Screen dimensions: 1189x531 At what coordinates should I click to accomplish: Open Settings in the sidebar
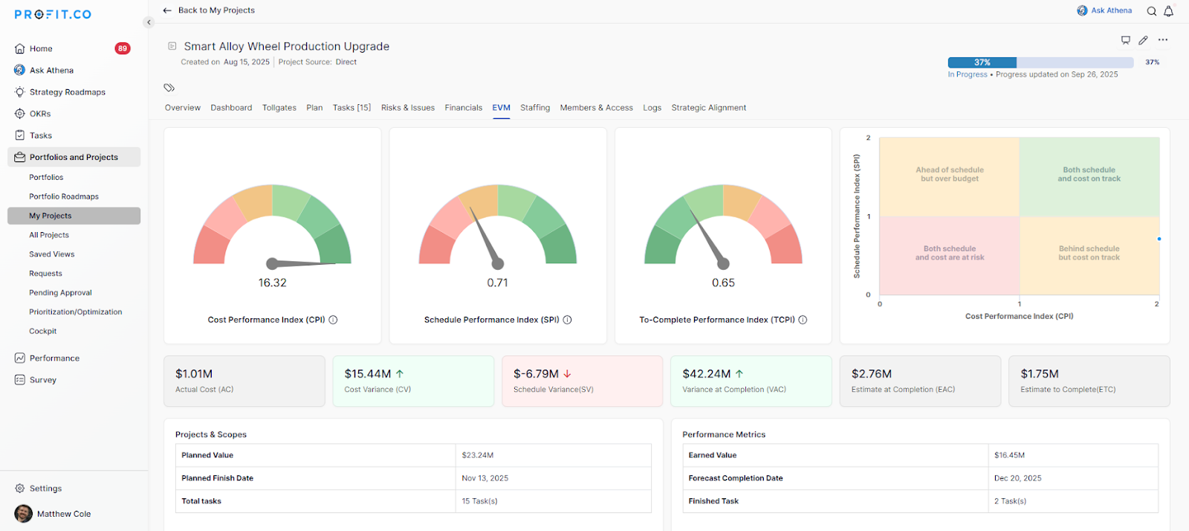[x=45, y=489]
